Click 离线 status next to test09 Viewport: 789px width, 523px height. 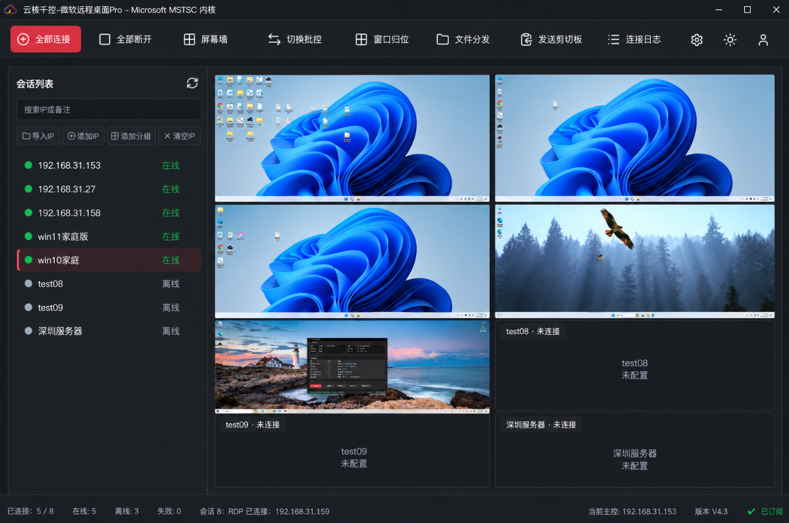click(x=171, y=308)
